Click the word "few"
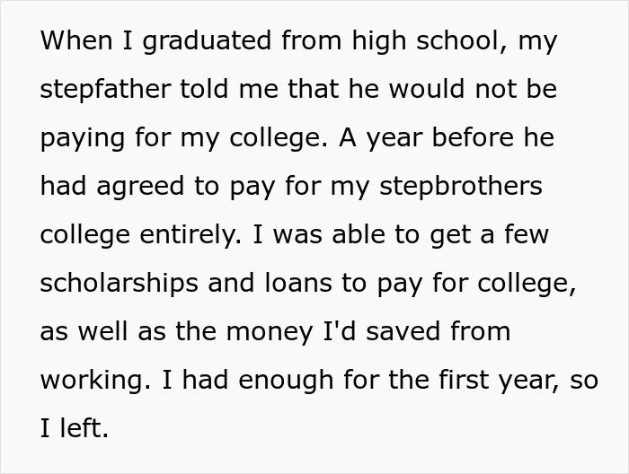 click(x=527, y=234)
